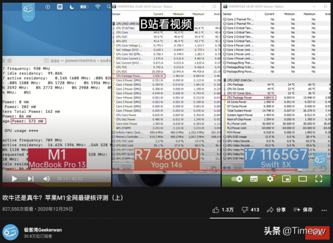The height and width of the screenshot is (243, 333).
Task: Select IA Cores Power row
Action: [x=276, y=102]
